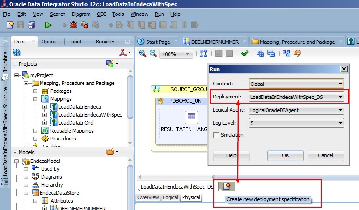Click the zoom out magnifier icon

point(153,54)
